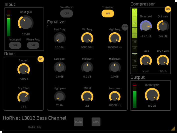
Task: Click the 6.2 dB input gain value
Action: click(x=26, y=34)
